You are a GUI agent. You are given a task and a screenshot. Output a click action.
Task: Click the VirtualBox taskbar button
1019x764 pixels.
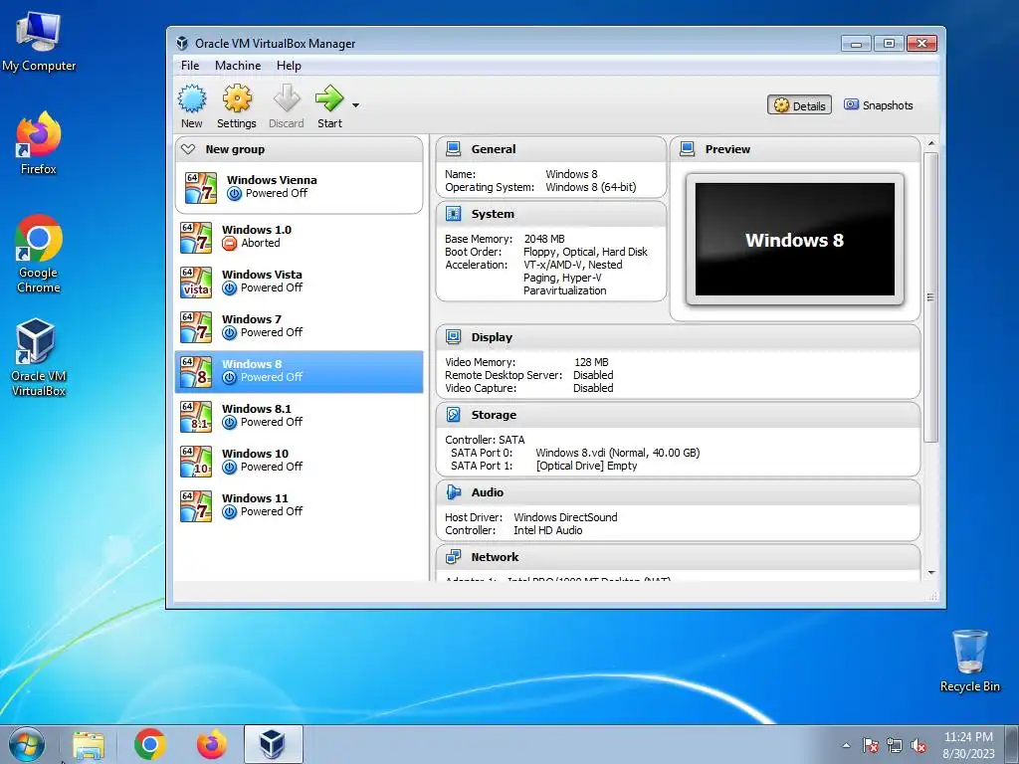[274, 744]
